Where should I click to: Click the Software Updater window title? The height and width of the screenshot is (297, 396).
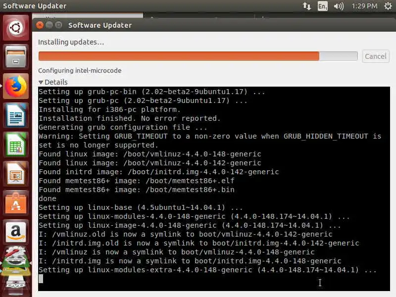[x=100, y=25]
